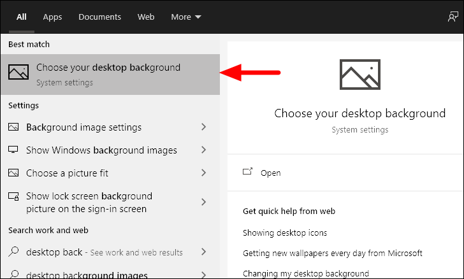Expand the More dropdown filter
The height and width of the screenshot is (279, 464).
186,17
